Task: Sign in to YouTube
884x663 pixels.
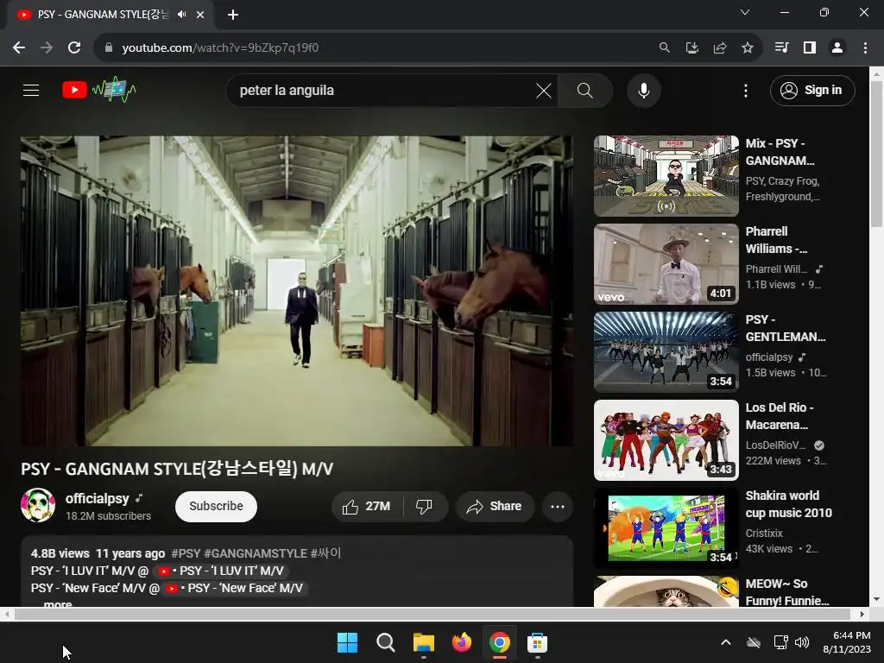Action: [x=811, y=90]
